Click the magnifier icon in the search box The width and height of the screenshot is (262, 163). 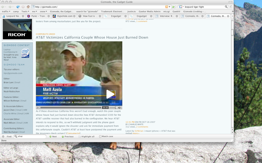(226, 7)
